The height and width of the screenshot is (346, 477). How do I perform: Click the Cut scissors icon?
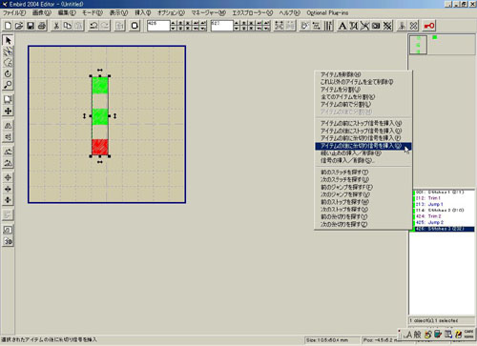(56, 26)
